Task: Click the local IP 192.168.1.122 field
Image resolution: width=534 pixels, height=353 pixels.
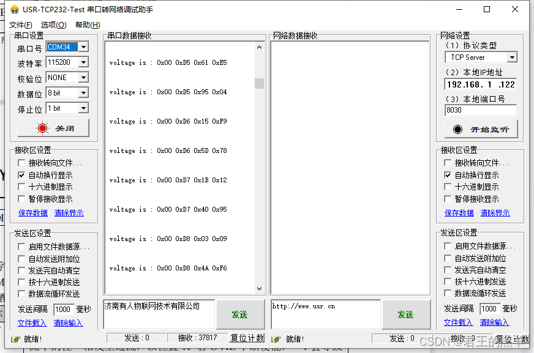Action: tap(481, 84)
